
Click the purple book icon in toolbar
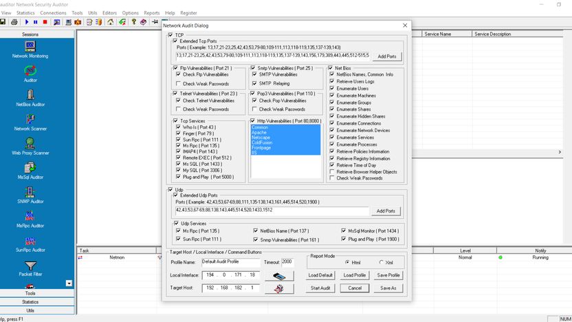[x=143, y=22]
